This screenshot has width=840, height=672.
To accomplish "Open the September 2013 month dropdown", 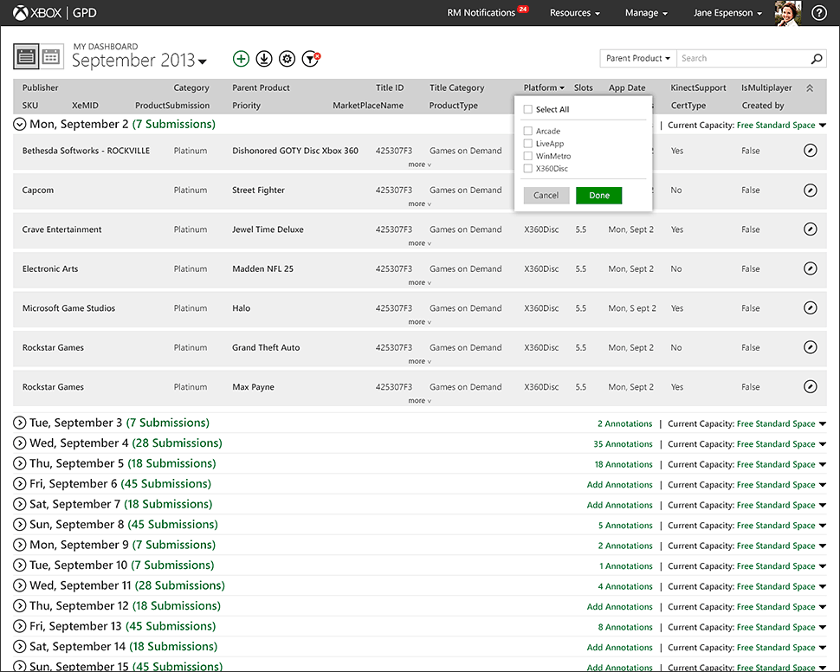I will [139, 60].
